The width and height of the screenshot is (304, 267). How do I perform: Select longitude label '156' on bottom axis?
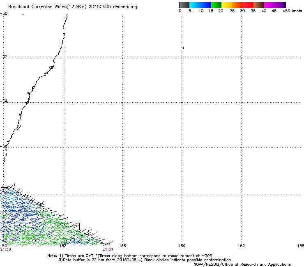click(122, 246)
